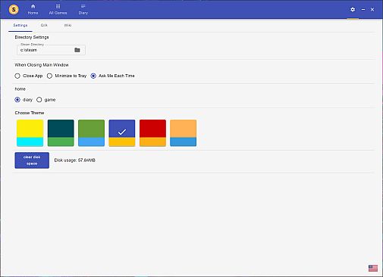Image resolution: width=383 pixels, height=277 pixels.
Task: Choose the yellow and cyan theme
Action: tap(30, 133)
